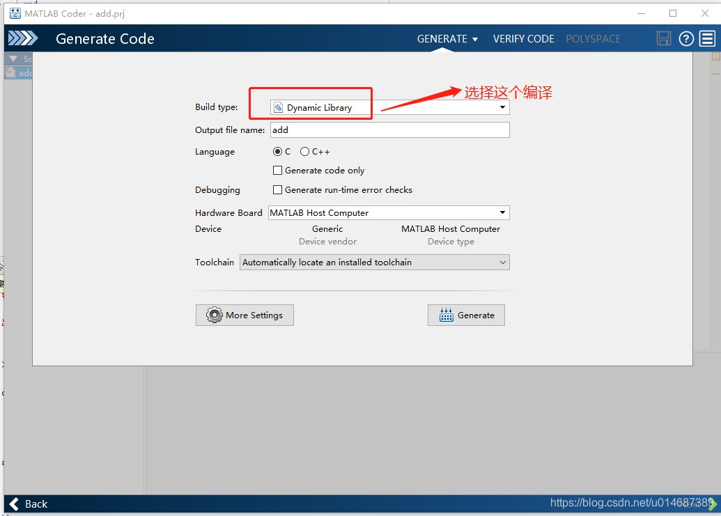This screenshot has width=721, height=516.
Task: Open the Build type dropdown
Action: pyautogui.click(x=502, y=107)
